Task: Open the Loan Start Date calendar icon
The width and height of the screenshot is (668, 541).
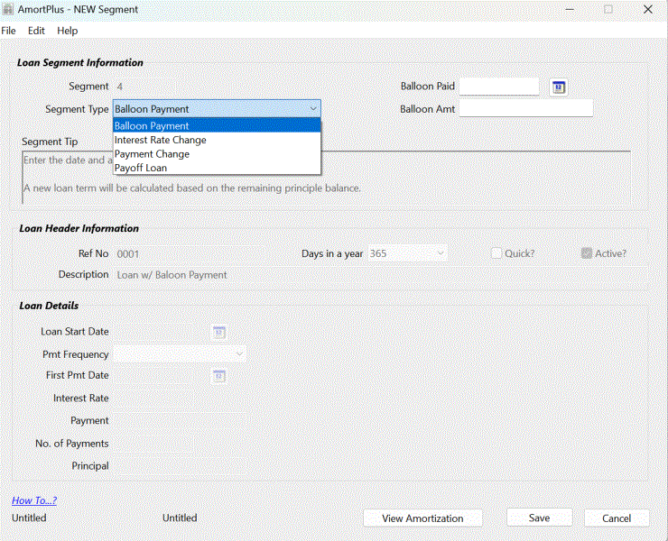Action: pos(219,332)
